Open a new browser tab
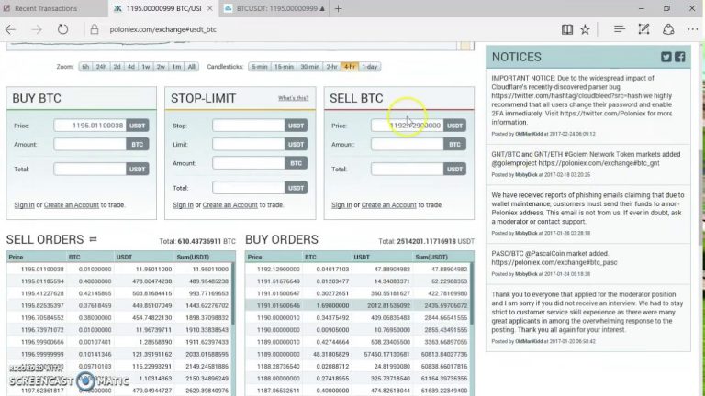Screen dimensions: 705x396 (x=338, y=8)
